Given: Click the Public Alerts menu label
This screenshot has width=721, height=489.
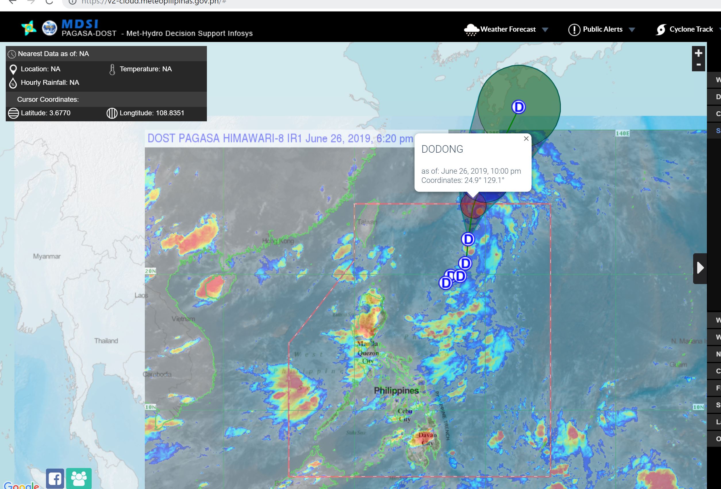Looking at the screenshot, I should pos(603,29).
